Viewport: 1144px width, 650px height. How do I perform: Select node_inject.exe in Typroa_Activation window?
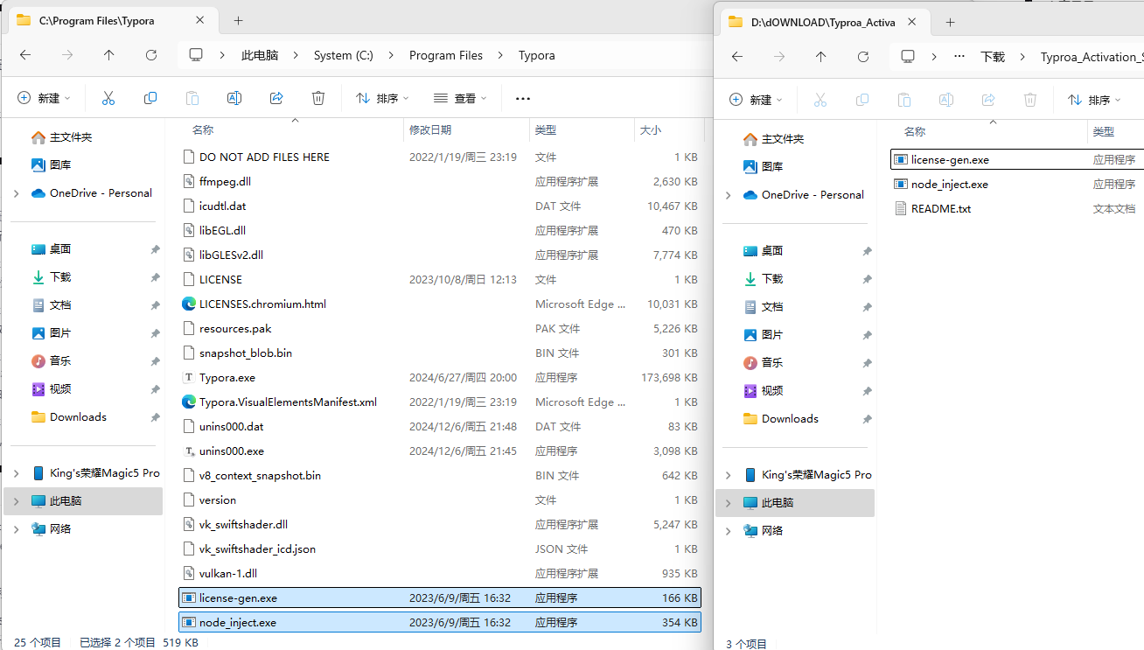click(1017, 184)
